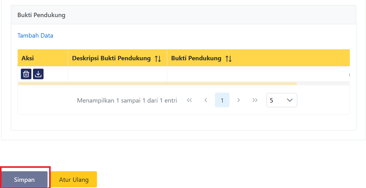Image resolution: width=366 pixels, height=188 pixels.
Task: Click the 'Menampilkan 1 sampai 1' entry text
Action: pos(127,100)
